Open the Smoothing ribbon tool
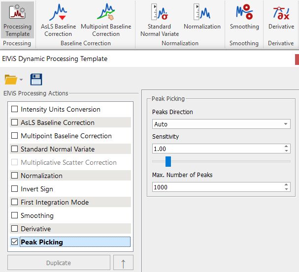 pyautogui.click(x=244, y=17)
